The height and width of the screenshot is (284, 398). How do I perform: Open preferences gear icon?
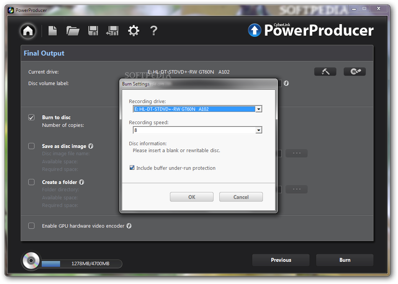click(134, 31)
